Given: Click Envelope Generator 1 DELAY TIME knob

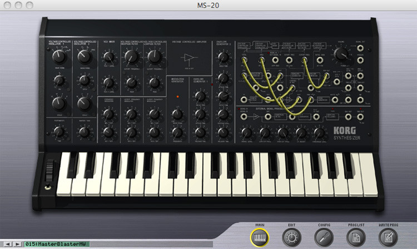Looking at the screenshot, I should (200, 97).
